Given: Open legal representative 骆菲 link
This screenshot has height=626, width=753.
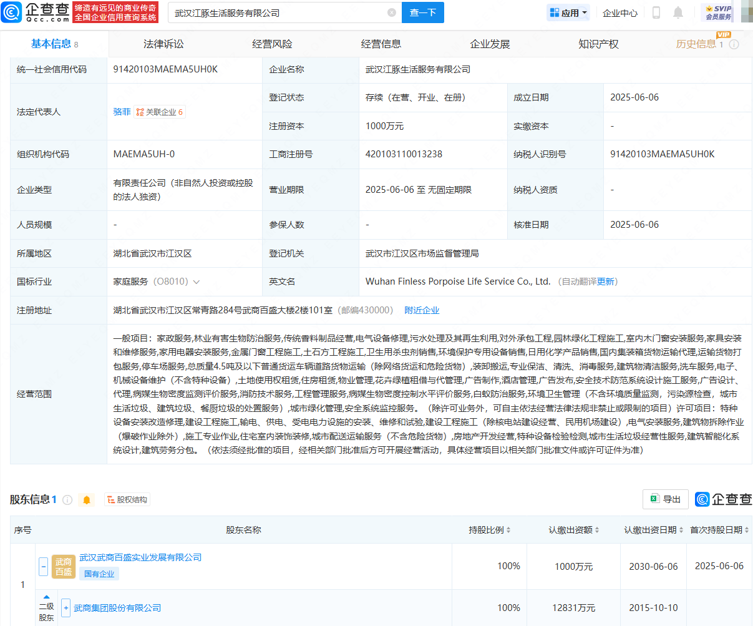Looking at the screenshot, I should (x=122, y=112).
